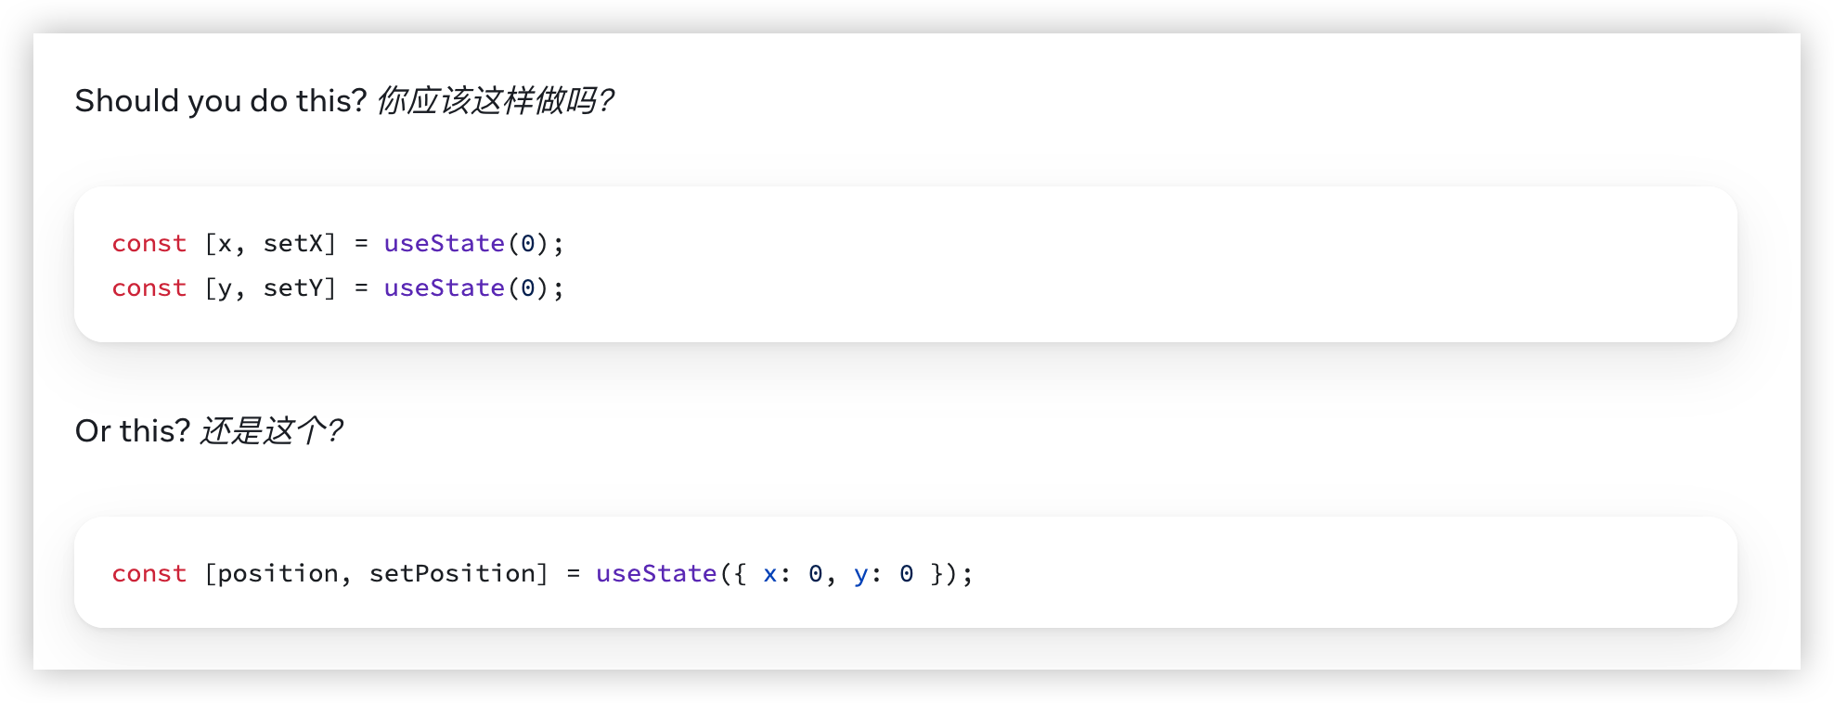The image size is (1834, 703).
Task: Click the y variable inside [y, setY]
Action: [x=225, y=289]
